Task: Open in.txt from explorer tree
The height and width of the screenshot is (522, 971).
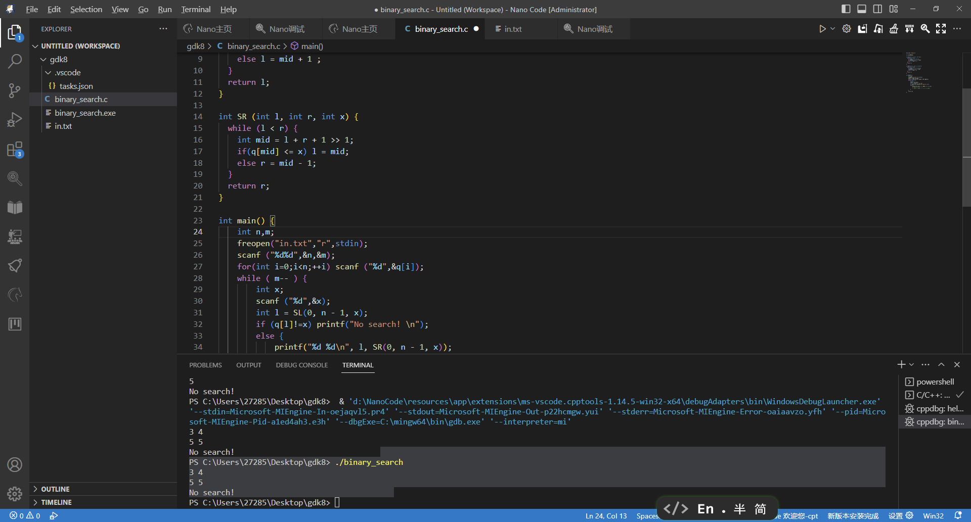Action: coord(103,126)
